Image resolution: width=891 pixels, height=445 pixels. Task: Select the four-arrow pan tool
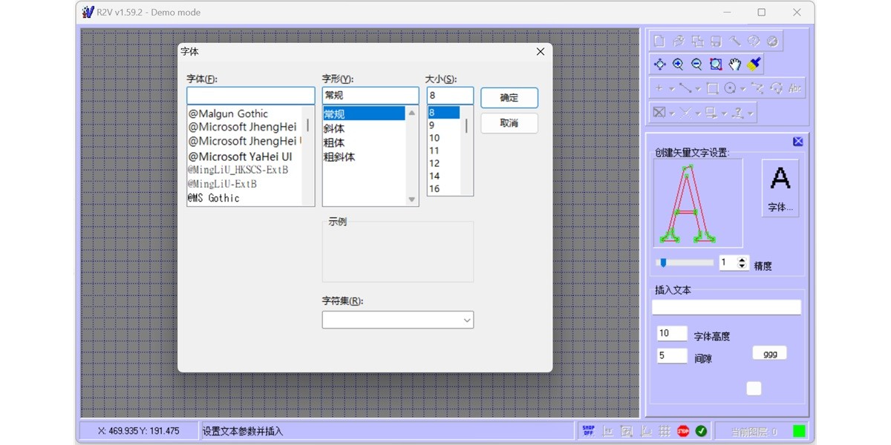point(659,65)
